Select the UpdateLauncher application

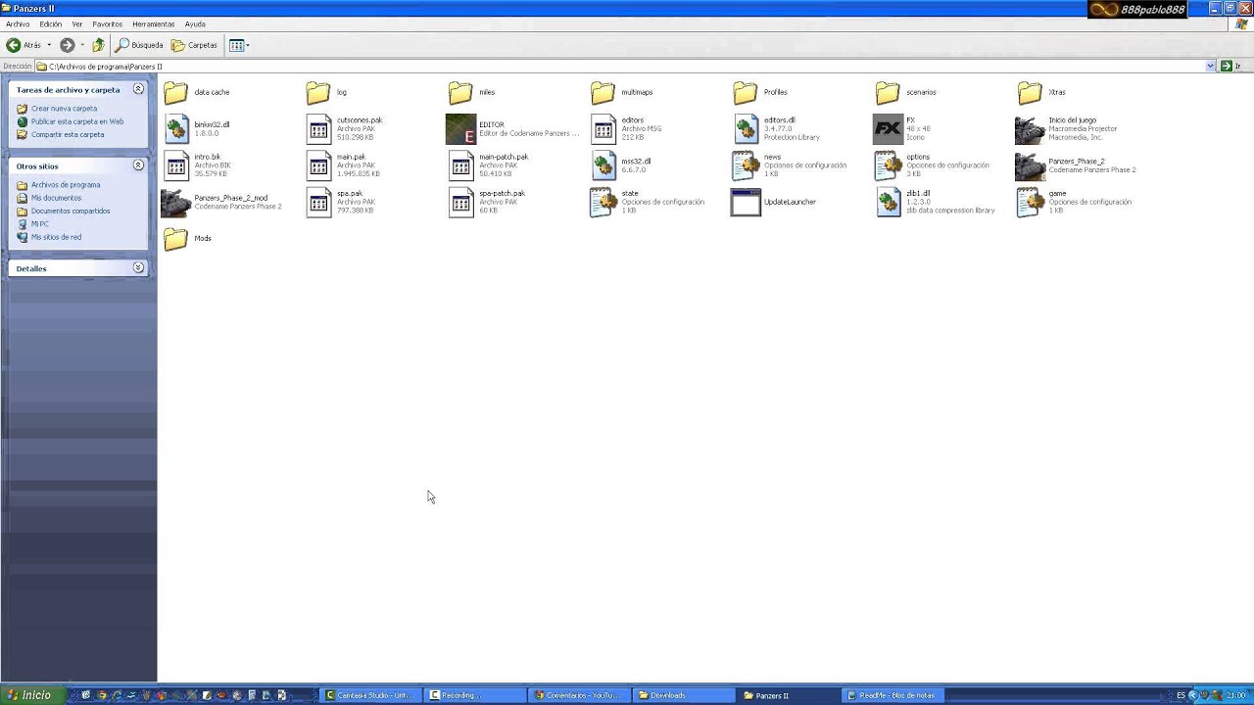774,202
